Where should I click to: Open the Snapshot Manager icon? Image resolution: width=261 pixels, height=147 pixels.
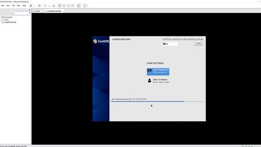(x=54, y=6)
